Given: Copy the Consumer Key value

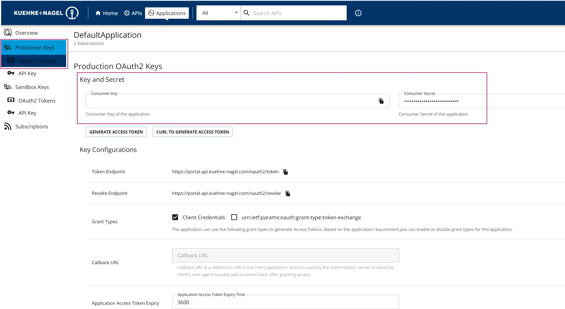Looking at the screenshot, I should click(x=381, y=101).
